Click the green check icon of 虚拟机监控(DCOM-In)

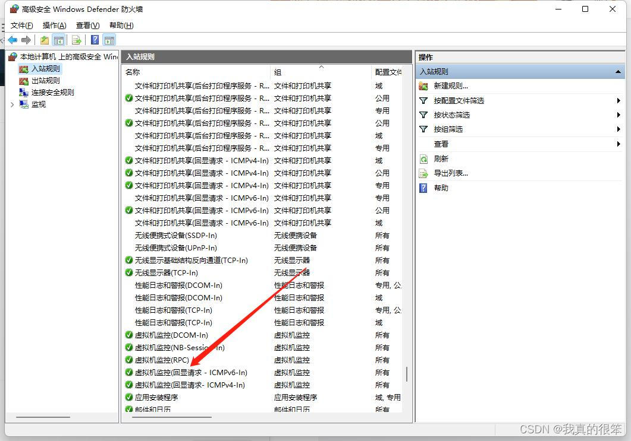129,335
